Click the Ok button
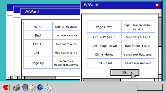 125,72
